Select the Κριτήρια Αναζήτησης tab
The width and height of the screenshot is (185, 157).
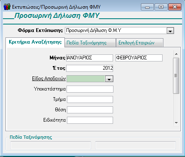pyautogui.click(x=35, y=42)
